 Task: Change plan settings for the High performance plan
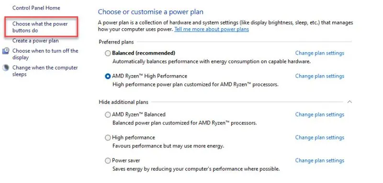[x=319, y=137]
